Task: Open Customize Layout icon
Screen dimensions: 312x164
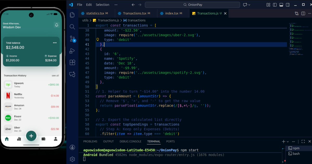Action: pyautogui.click(x=269, y=5)
